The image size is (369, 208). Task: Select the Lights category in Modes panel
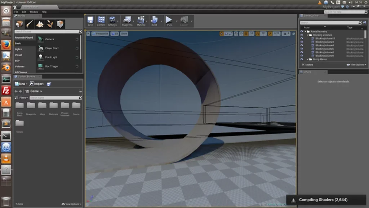[18, 49]
